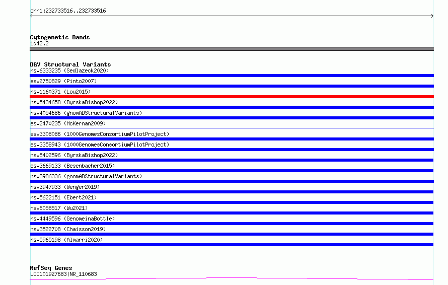Click the blue bar for nsv5965198
448x285 pixels.
(x=232, y=245)
